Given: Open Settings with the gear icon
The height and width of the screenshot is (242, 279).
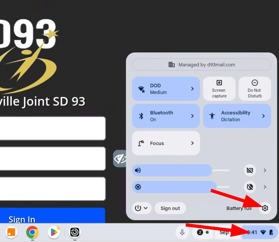Looking at the screenshot, I should coord(265,208).
